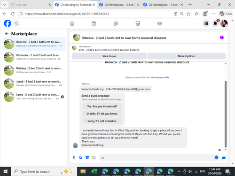Open conversation options purple dots button
235x176 pixels.
tap(222, 38)
